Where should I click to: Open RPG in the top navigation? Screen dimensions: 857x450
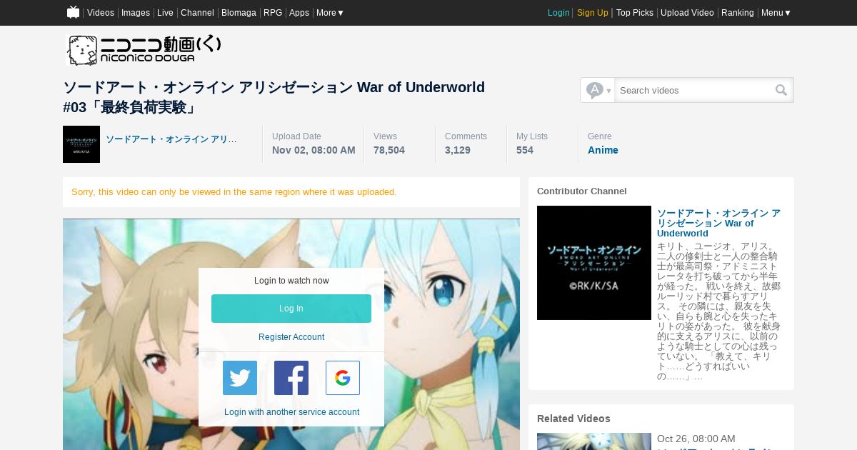tap(273, 13)
